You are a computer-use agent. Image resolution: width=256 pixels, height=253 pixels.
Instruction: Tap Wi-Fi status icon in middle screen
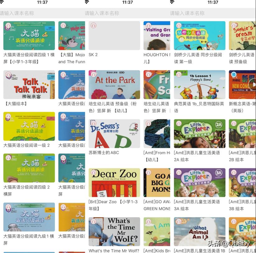click(x=87, y=2)
